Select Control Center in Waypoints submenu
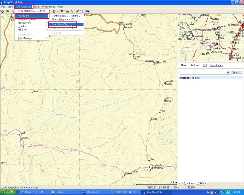The width and height of the screenshot is (244, 195). [x=66, y=16]
